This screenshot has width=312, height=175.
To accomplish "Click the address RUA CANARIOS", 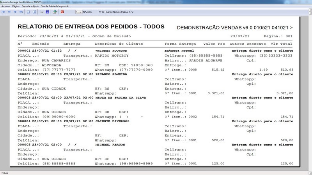I will [56, 61].
